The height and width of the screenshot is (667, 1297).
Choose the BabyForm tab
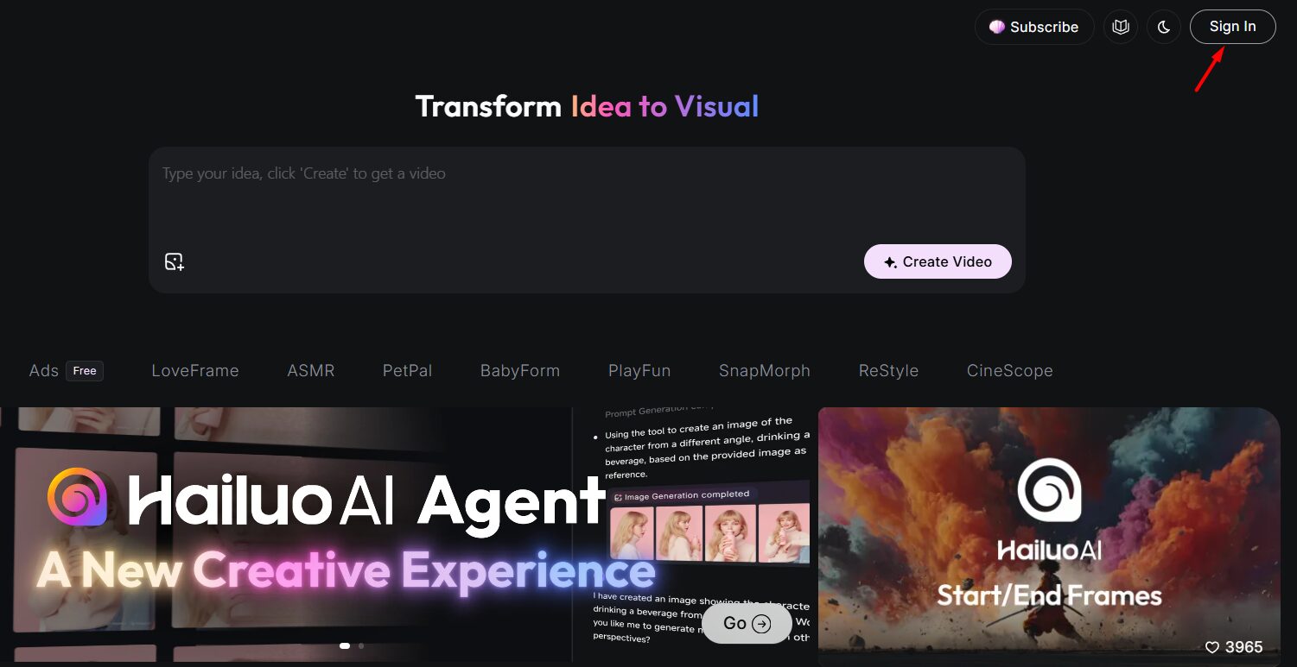[x=520, y=371]
